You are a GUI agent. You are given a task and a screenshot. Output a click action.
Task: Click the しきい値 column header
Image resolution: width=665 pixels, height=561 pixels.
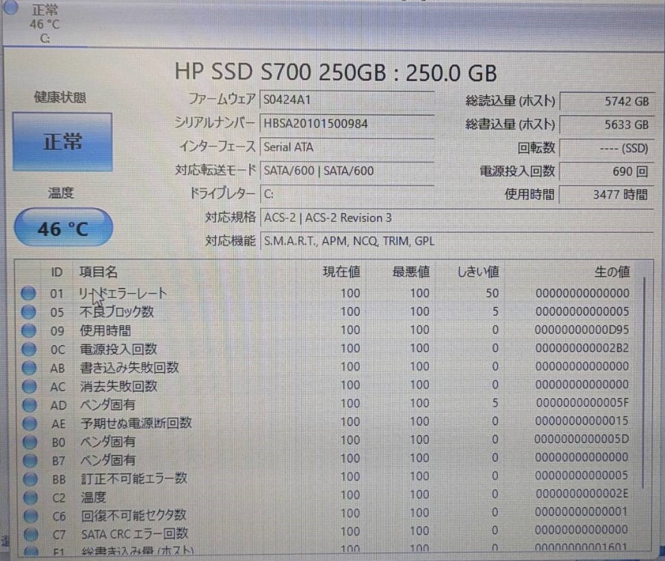pos(478,272)
